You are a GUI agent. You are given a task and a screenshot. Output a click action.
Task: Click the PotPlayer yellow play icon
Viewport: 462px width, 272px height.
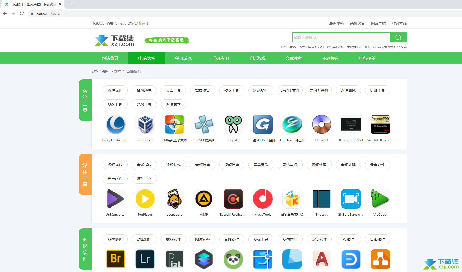click(x=145, y=199)
